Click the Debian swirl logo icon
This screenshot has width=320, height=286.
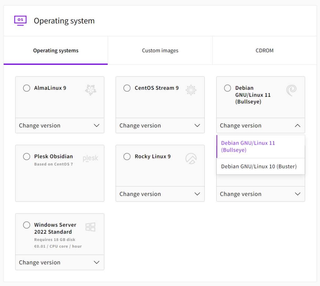(291, 90)
